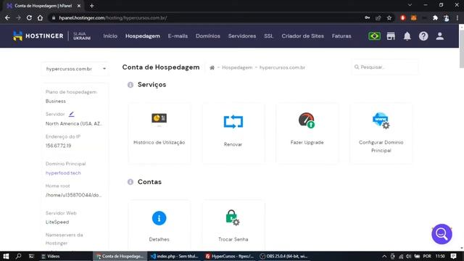
Task: Open Hospedagem menu
Action: [x=143, y=36]
